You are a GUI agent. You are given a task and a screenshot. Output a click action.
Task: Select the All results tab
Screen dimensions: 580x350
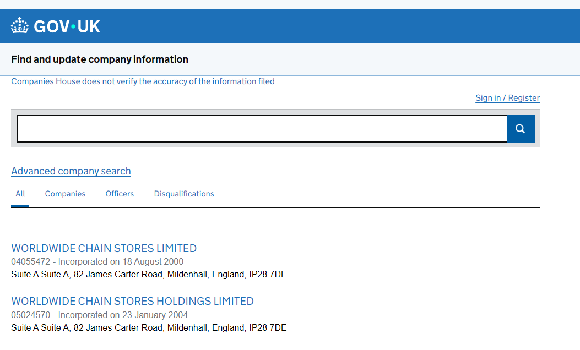(x=20, y=194)
